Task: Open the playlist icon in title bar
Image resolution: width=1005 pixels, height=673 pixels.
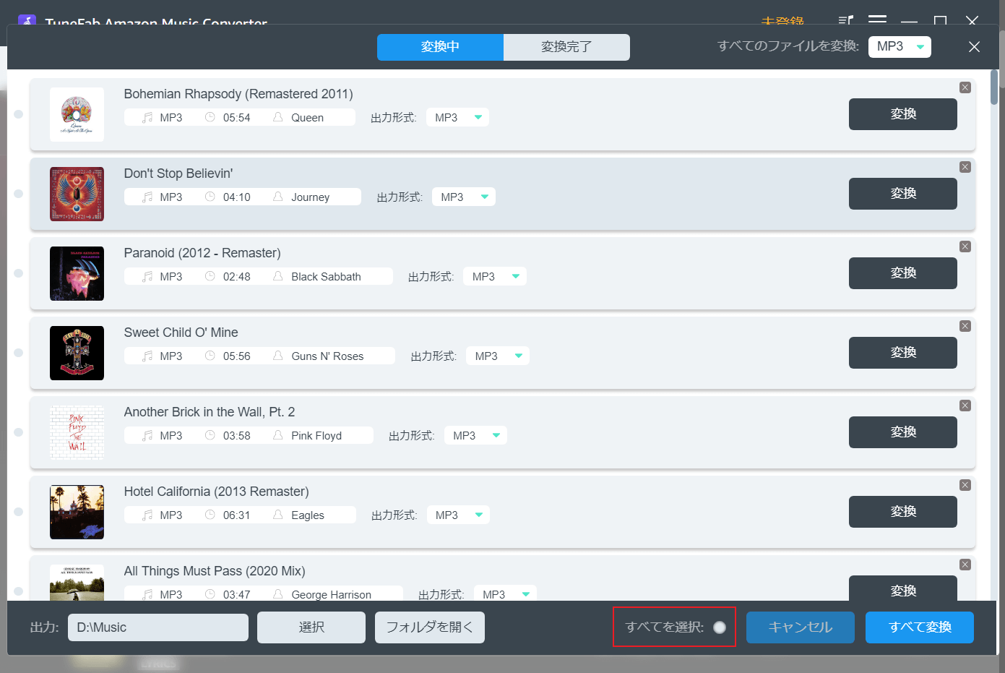Action: pos(845,21)
